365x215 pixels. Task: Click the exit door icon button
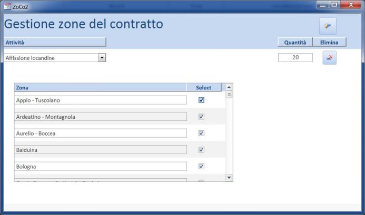[x=328, y=26]
